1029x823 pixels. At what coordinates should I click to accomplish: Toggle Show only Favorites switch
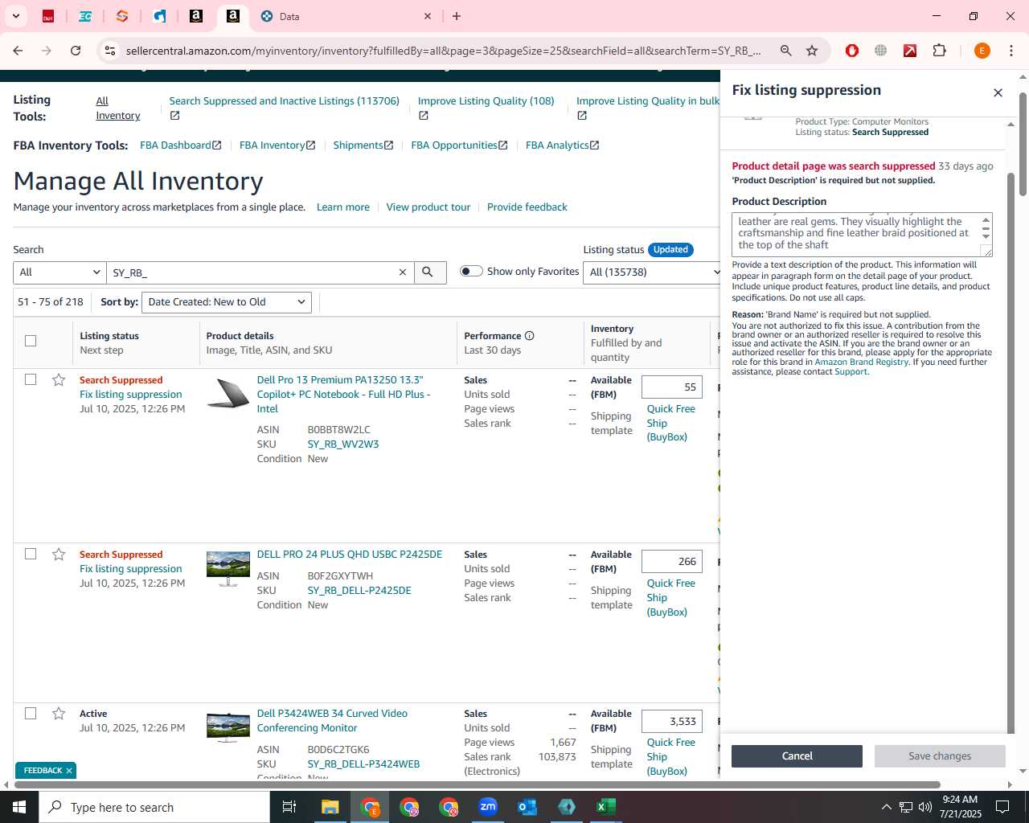coord(471,271)
